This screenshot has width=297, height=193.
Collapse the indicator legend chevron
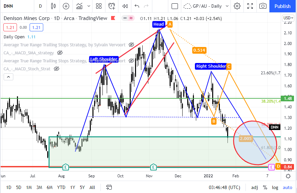coord(8,77)
